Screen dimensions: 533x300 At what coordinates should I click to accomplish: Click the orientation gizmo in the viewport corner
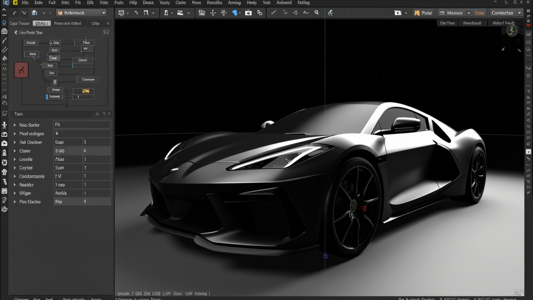(x=512, y=30)
